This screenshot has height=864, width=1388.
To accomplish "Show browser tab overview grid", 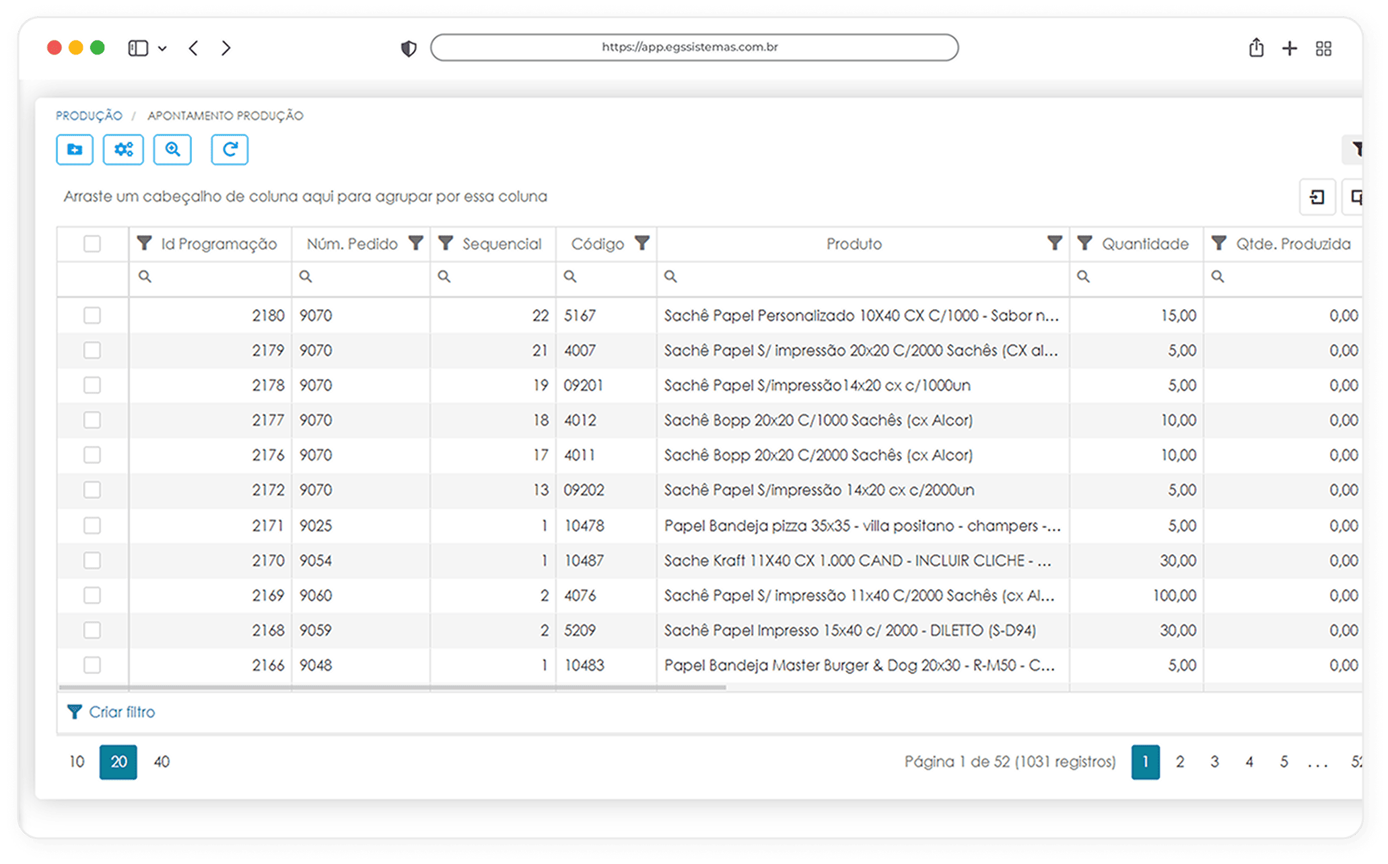I will click(x=1323, y=48).
